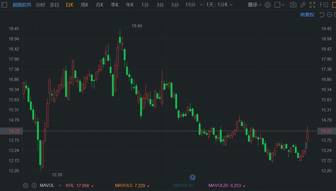Screen dimensions: 336x191
Task: Expand the 显示 display menu
Action: [x=254, y=5]
